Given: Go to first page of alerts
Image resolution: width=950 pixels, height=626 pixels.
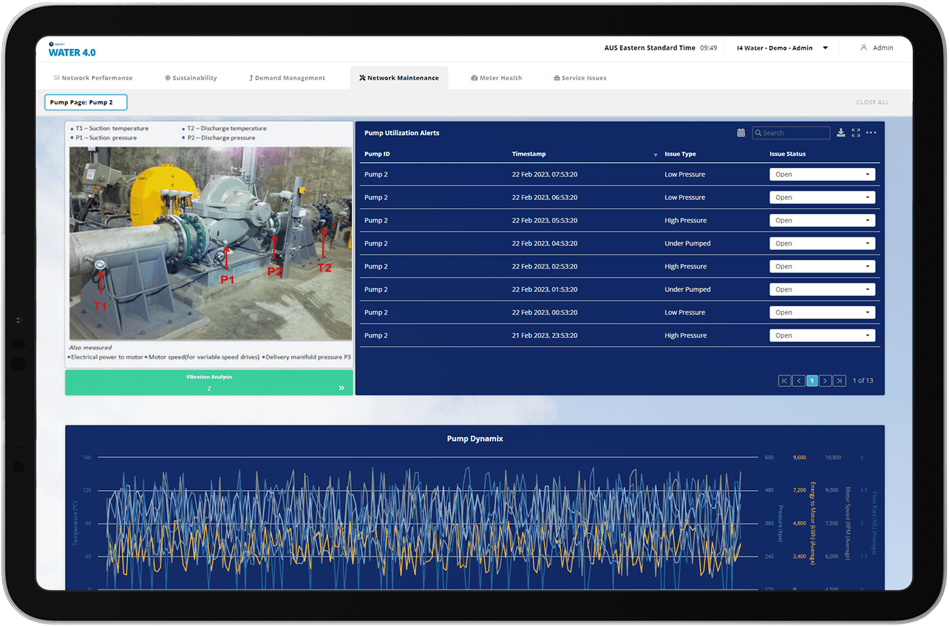Looking at the screenshot, I should click(784, 381).
